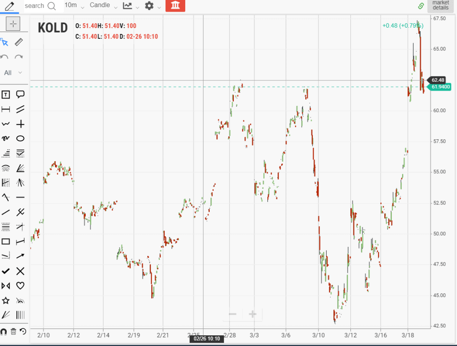
Task: Select the text annotation tool
Action: point(5,95)
